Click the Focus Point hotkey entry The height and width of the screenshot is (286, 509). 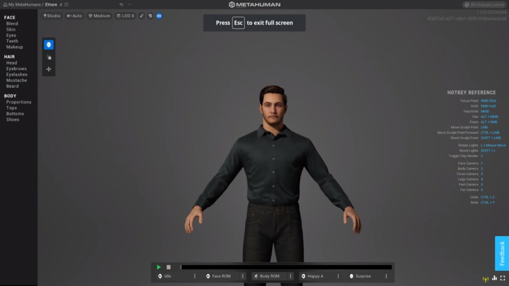point(478,100)
